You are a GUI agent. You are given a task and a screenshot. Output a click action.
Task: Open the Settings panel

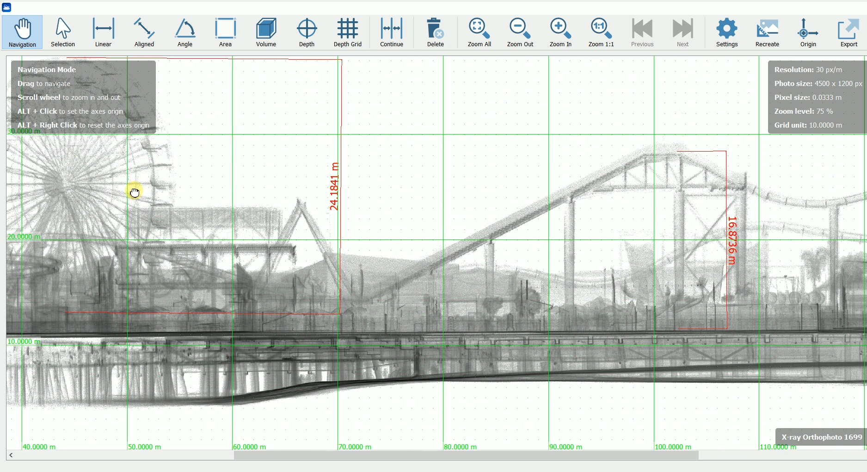click(726, 31)
